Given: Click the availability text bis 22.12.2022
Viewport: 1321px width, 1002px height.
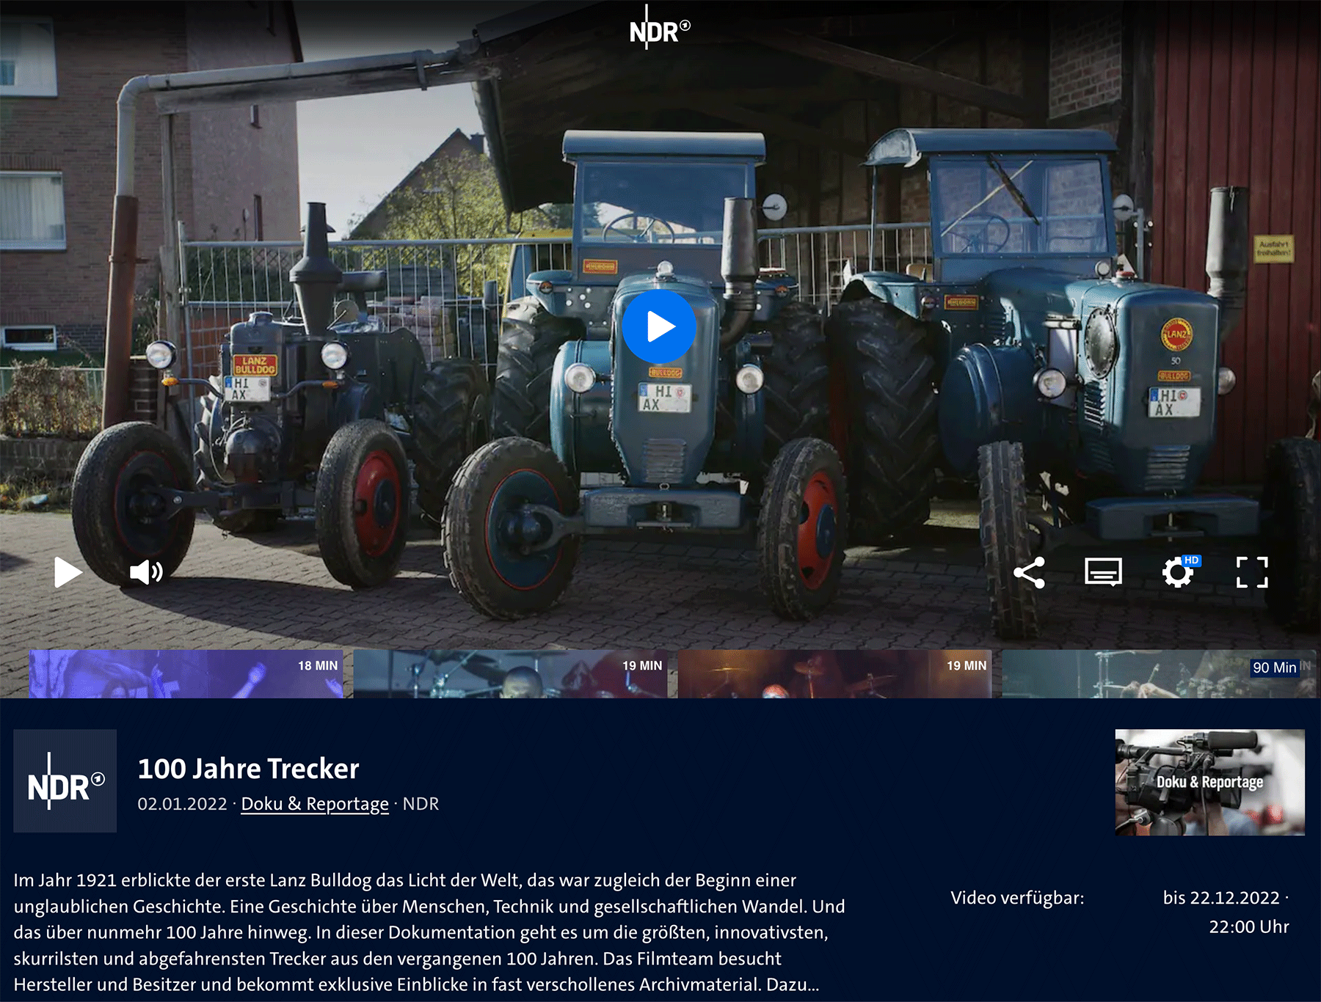Looking at the screenshot, I should point(1226,912).
